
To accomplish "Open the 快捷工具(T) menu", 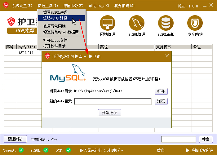I will [x=48, y=6].
